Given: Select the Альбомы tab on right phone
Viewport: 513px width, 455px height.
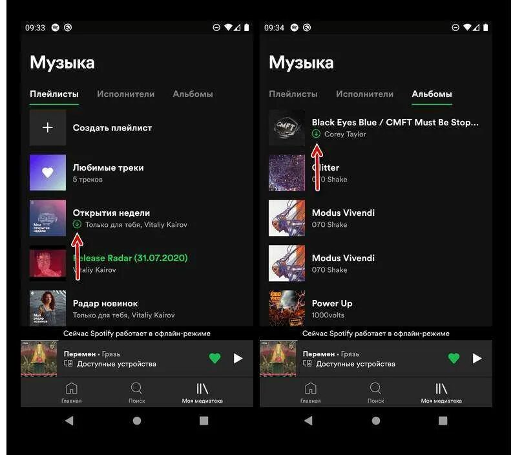Looking at the screenshot, I should point(432,94).
